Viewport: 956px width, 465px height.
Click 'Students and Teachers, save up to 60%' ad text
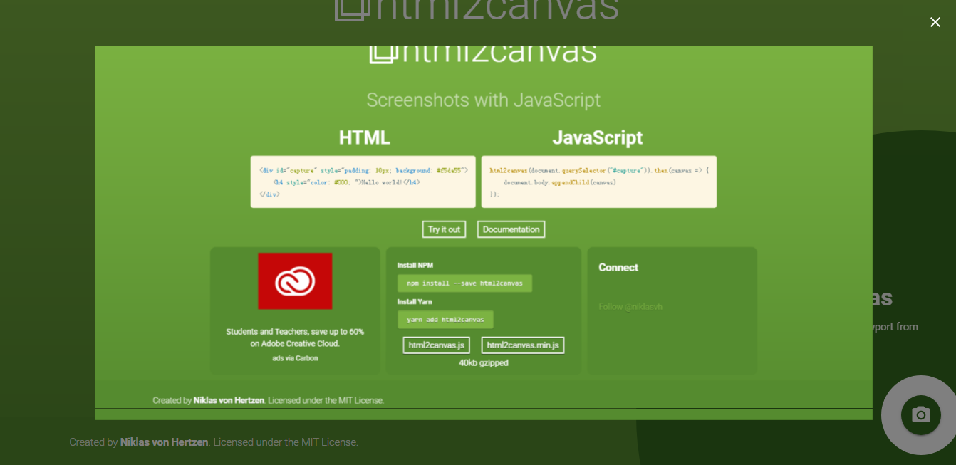[x=295, y=331]
